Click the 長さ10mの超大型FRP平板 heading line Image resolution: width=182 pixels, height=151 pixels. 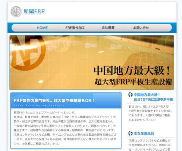[153, 100]
